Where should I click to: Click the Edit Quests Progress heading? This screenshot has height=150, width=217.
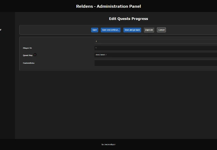click(129, 19)
